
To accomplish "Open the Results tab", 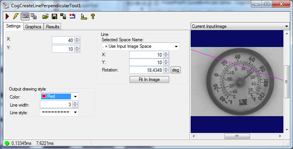I will pyautogui.click(x=53, y=27).
